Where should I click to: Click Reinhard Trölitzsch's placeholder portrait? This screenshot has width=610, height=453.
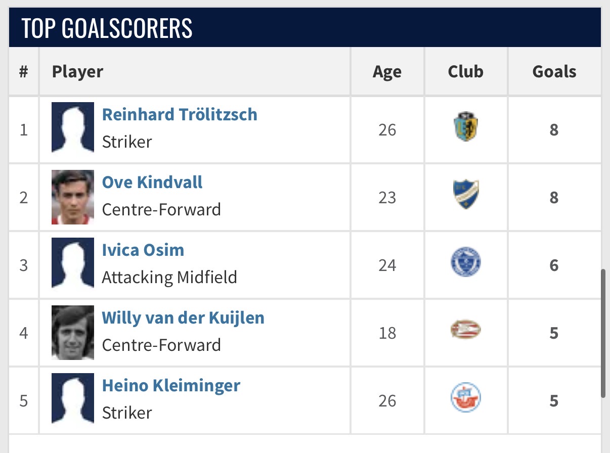pos(73,127)
